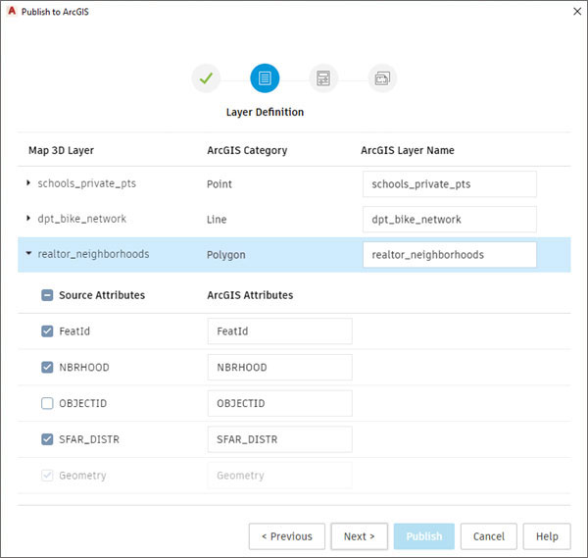Click the third wizard step icon
Image resolution: width=588 pixels, height=558 pixels.
322,78
